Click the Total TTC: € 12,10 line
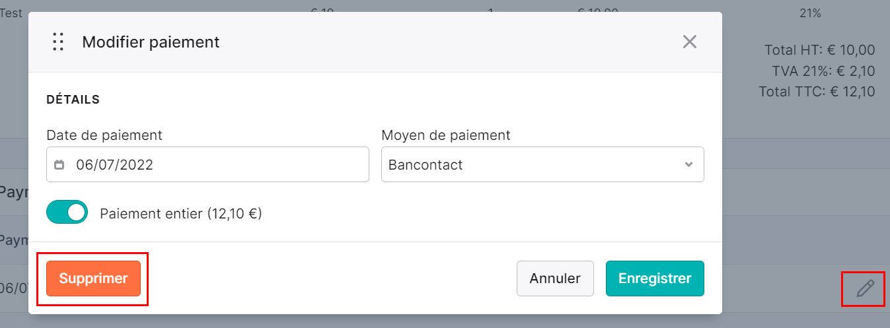The image size is (890, 328). [817, 92]
